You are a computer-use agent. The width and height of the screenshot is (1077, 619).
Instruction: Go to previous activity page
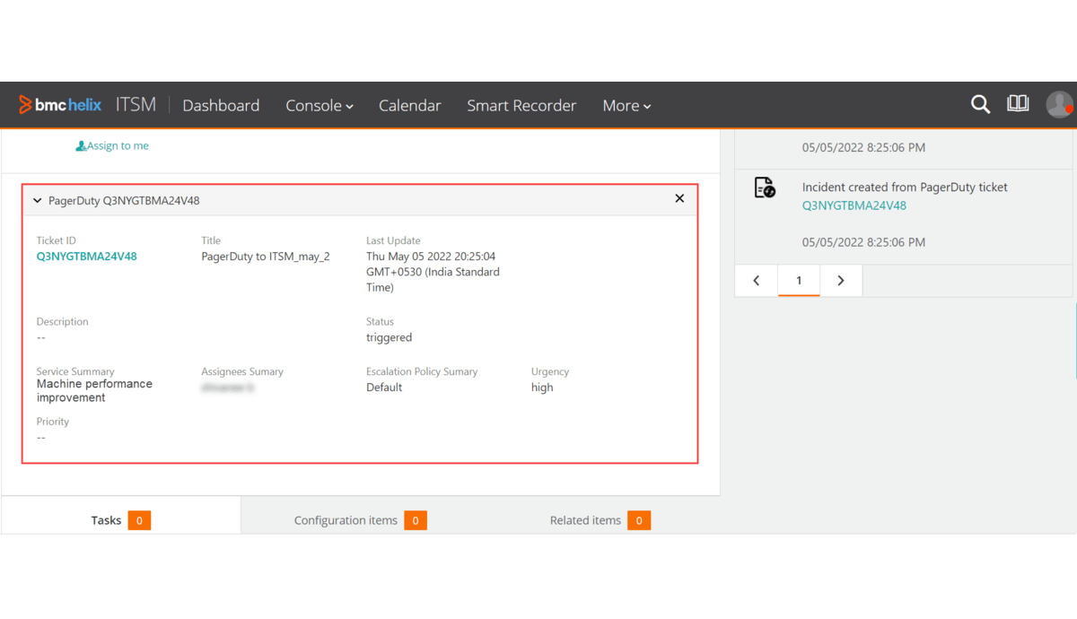point(757,281)
